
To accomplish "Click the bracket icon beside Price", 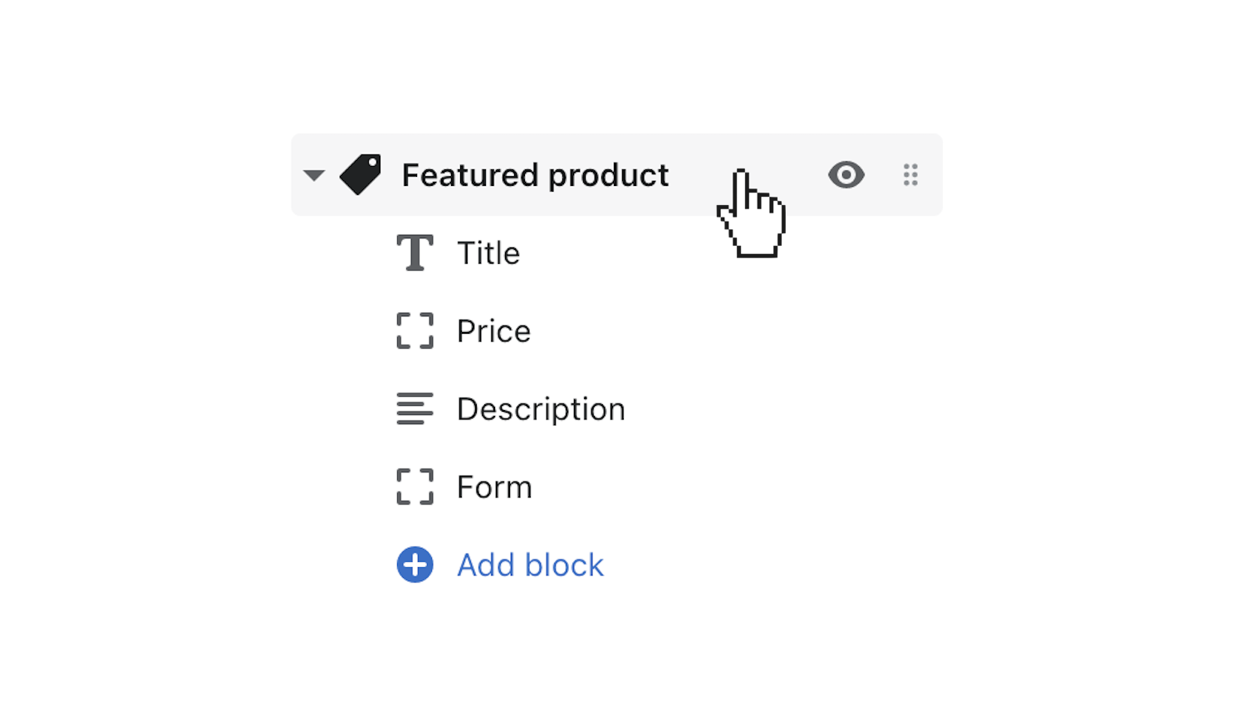I will point(414,330).
